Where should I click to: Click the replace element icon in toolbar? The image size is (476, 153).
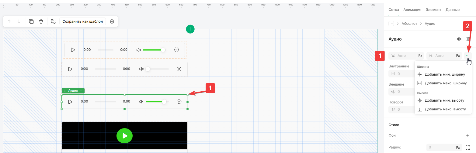[53, 21]
